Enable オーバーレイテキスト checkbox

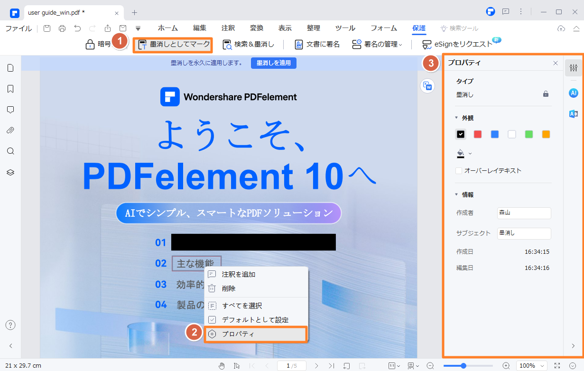tap(459, 171)
